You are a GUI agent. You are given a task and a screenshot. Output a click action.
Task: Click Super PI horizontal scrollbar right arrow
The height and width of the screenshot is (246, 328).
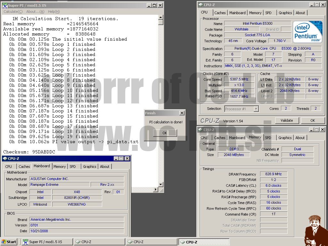[x=156, y=190]
